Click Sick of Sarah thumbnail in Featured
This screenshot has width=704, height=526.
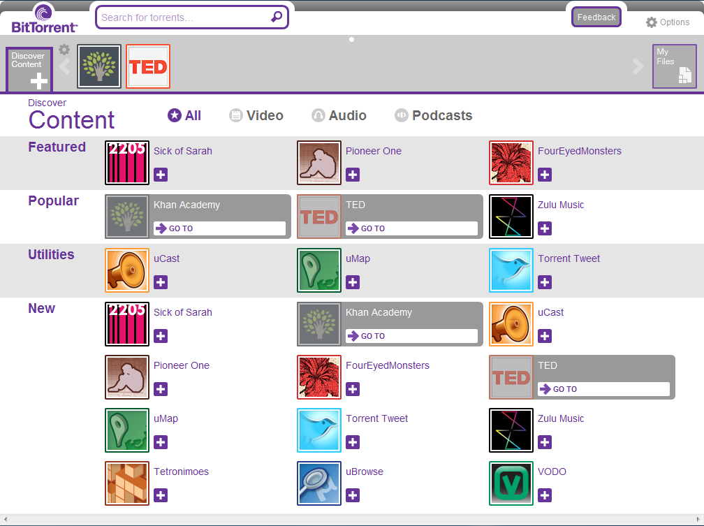point(127,163)
